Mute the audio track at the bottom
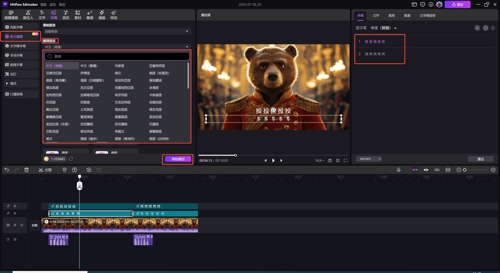The height and width of the screenshot is (273, 500). pyautogui.click(x=14, y=239)
